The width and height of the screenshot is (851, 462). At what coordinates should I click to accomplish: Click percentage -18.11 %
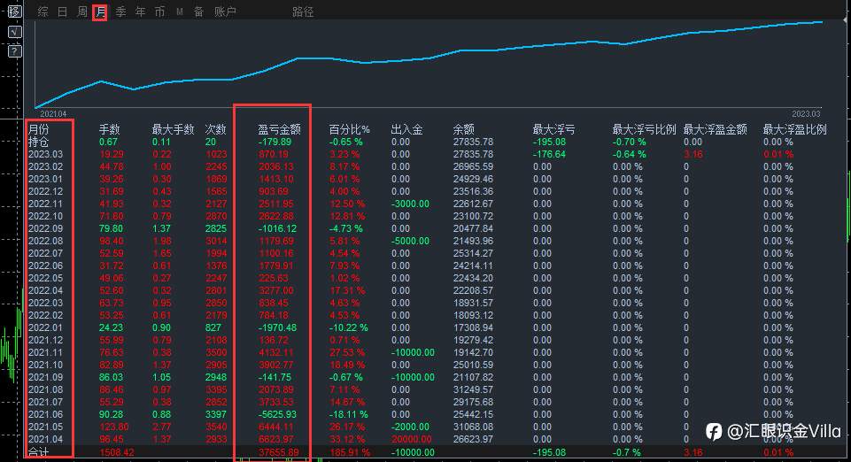click(x=348, y=415)
